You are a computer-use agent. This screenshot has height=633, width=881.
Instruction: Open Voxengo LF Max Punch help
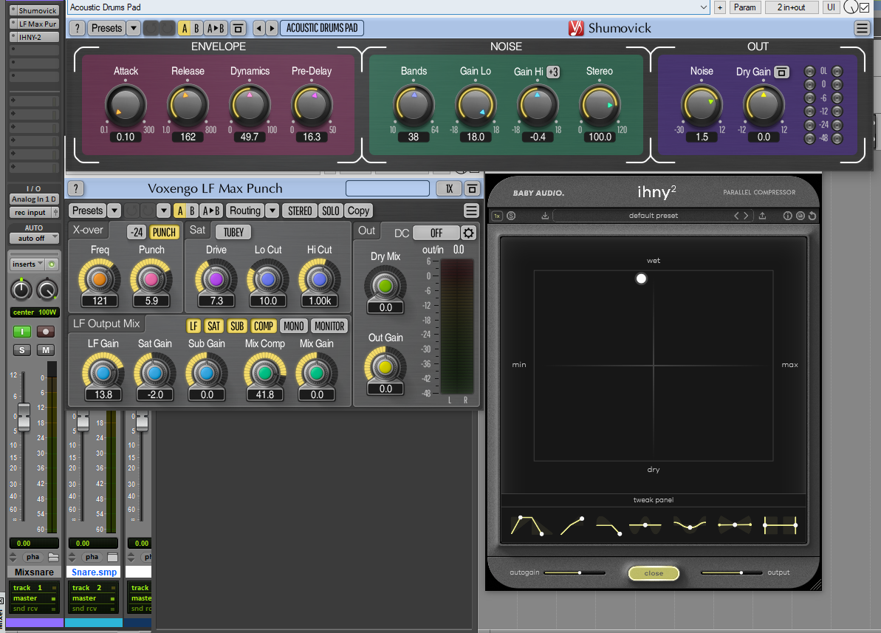click(76, 188)
